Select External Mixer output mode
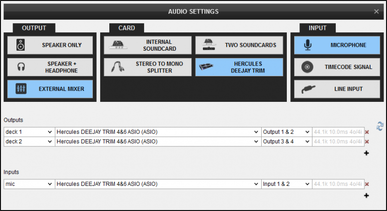 click(50, 89)
